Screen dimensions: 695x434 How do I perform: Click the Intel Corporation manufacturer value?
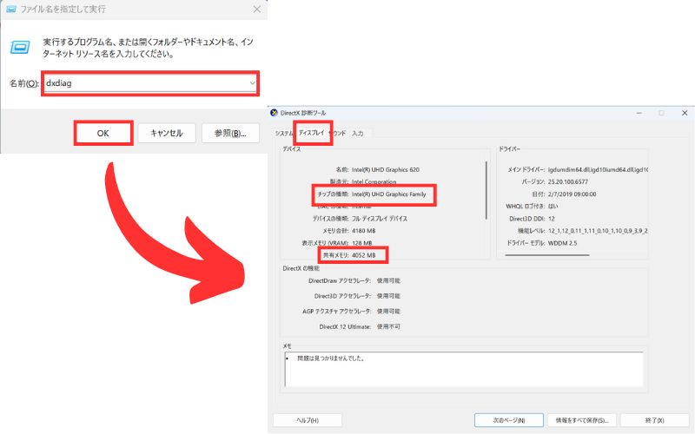tap(374, 181)
